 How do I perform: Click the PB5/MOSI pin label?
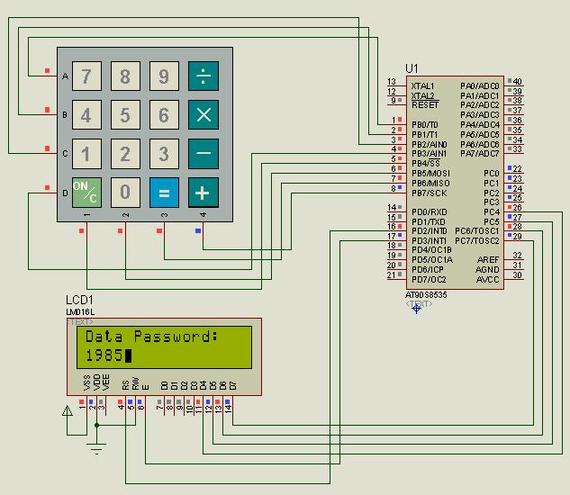430,174
